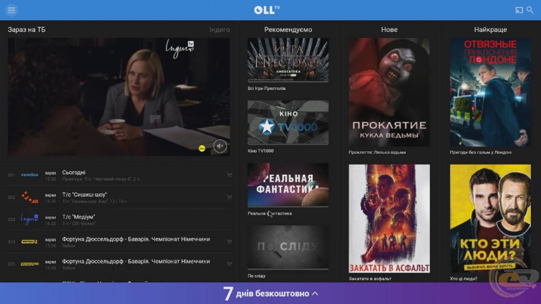Select the Футбол 1 channel logo

click(30, 241)
